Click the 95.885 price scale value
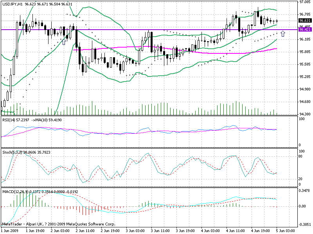This screenshot has height=234, width=313. [305, 52]
